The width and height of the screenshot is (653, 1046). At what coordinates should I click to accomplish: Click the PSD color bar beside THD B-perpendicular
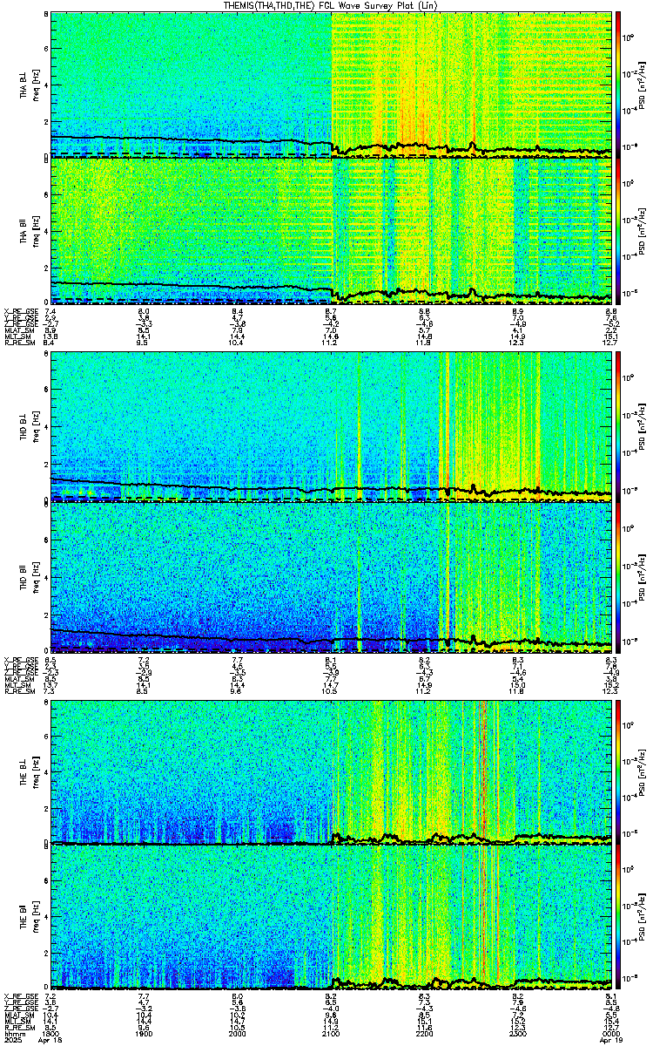point(618,426)
